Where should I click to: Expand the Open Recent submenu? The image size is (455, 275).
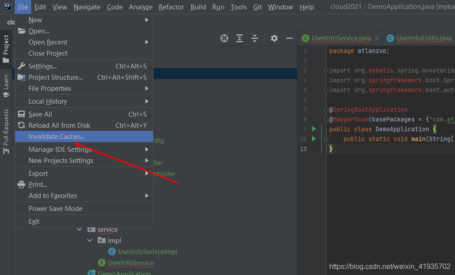click(x=48, y=42)
